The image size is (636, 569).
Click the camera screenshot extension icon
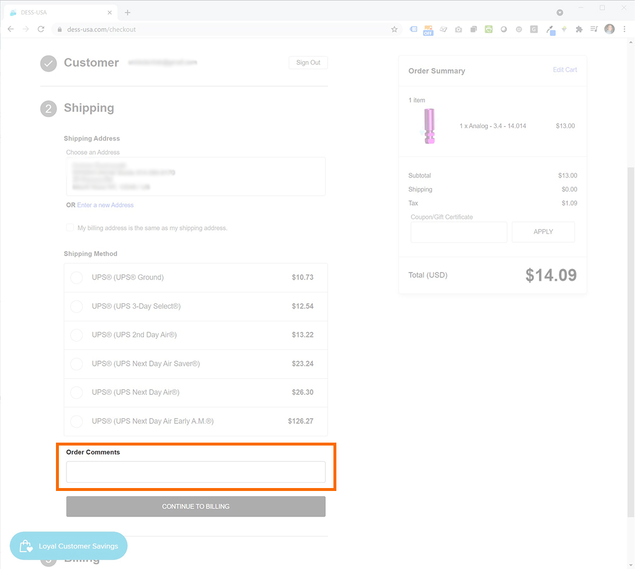(458, 29)
